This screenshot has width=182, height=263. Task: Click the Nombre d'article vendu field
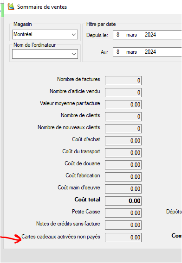point(123,93)
